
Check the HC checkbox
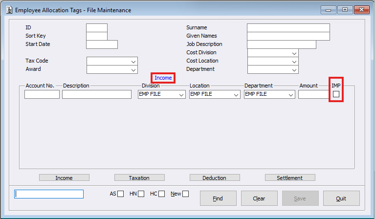(x=161, y=194)
